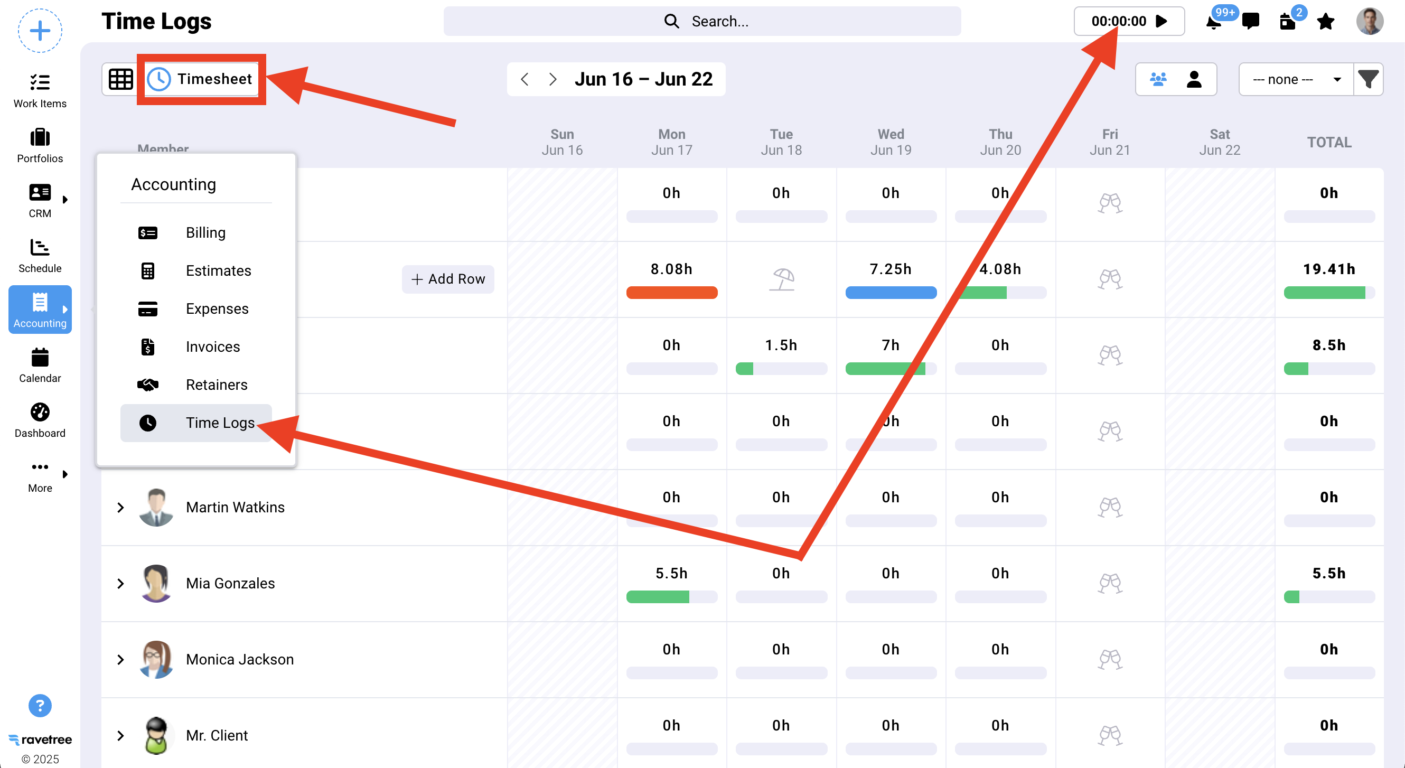Start the 00:00:00 timer
The image size is (1405, 768).
(x=1161, y=21)
